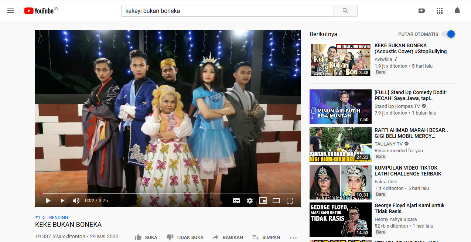Open Stand Up Kompas TV channel
Viewport: 471px width, 242px height.
397,106
